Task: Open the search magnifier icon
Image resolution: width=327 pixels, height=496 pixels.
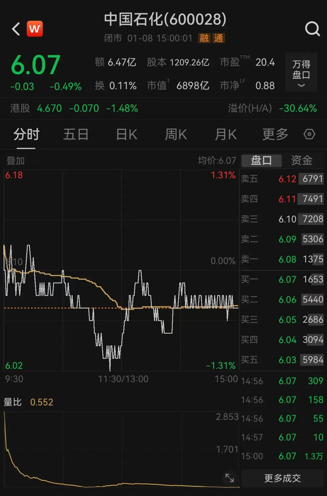Action: (x=313, y=29)
